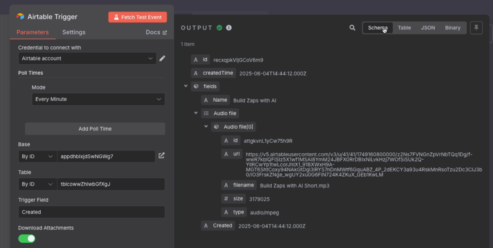Switch to the Settings tab
Viewport: 493px width, 248px height.
(x=74, y=32)
